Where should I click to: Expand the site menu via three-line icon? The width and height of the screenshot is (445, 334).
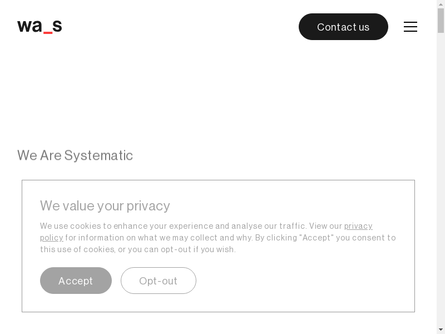point(411,27)
